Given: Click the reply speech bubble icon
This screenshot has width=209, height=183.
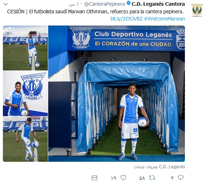Looking at the screenshot, I should click(181, 178).
